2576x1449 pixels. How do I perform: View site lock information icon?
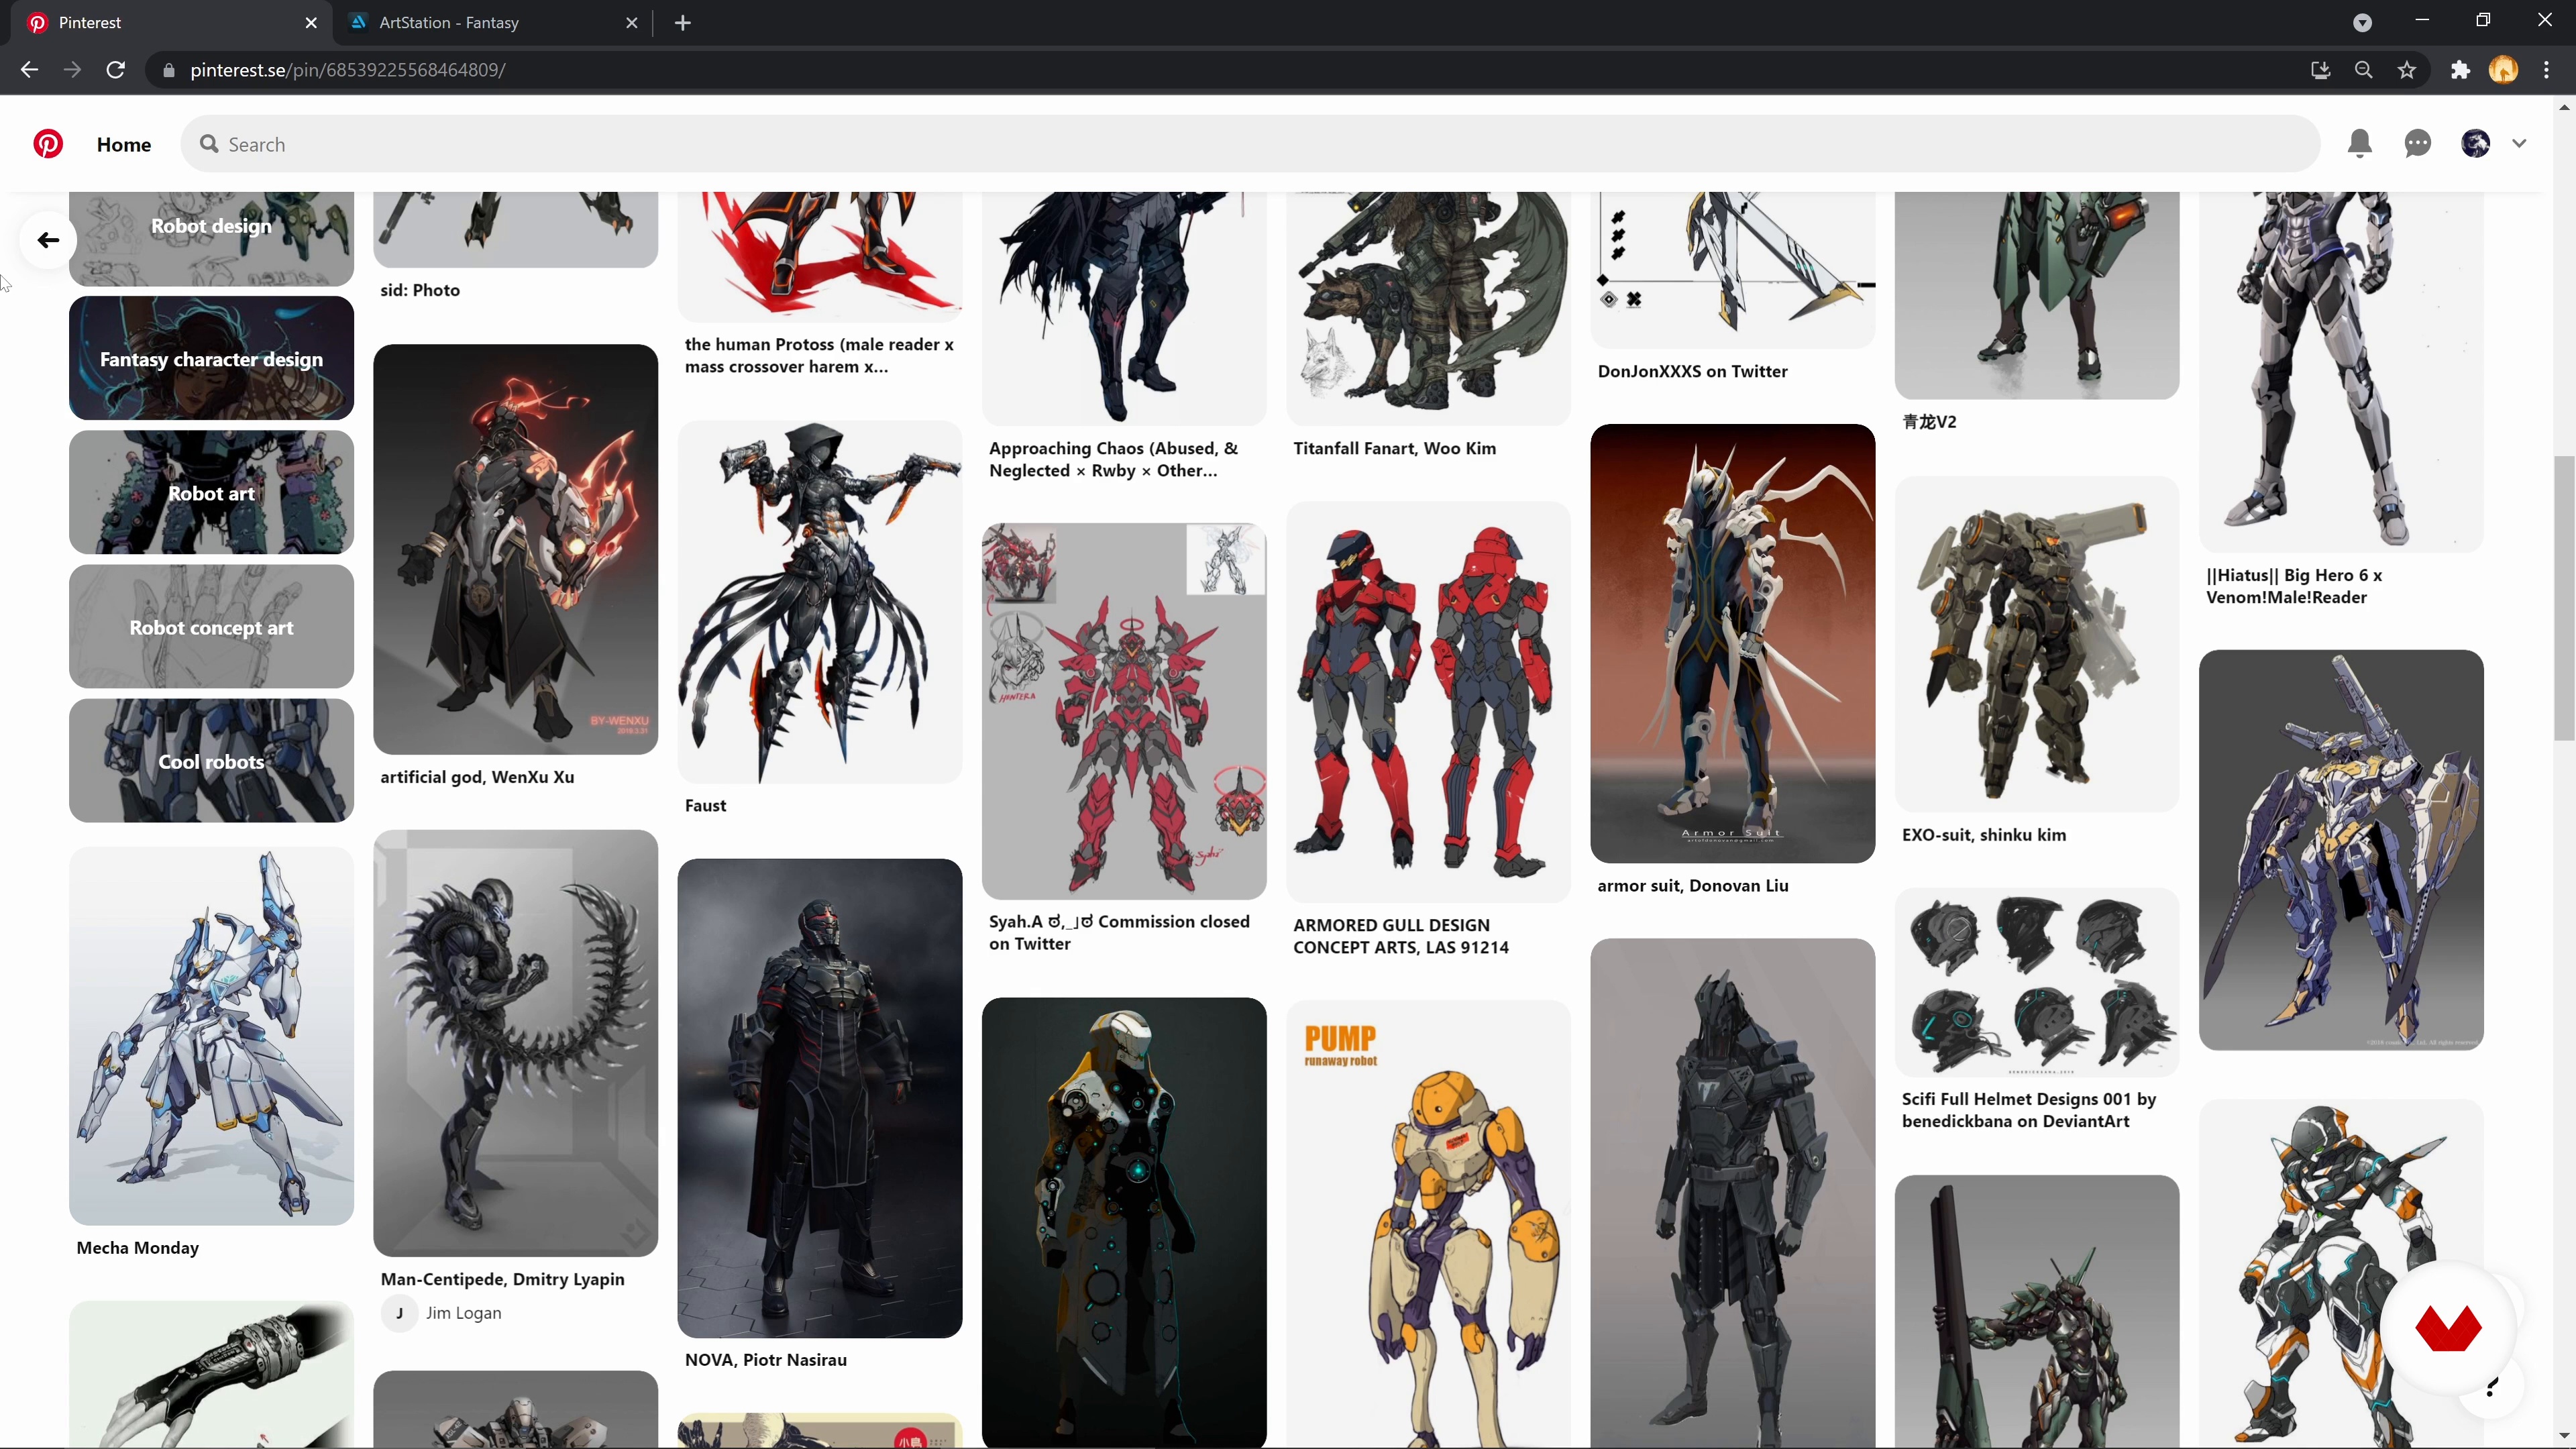pyautogui.click(x=169, y=70)
